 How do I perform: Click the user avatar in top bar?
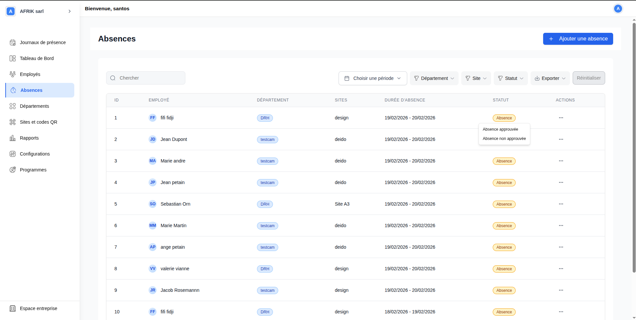click(x=618, y=9)
